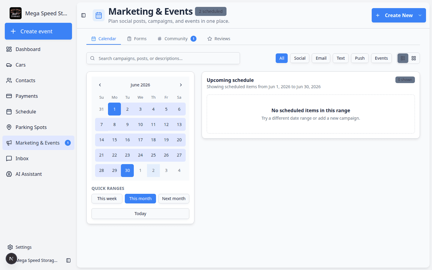Go to Contacts in sidebar
Image resolution: width=432 pixels, height=270 pixels.
tap(38, 80)
